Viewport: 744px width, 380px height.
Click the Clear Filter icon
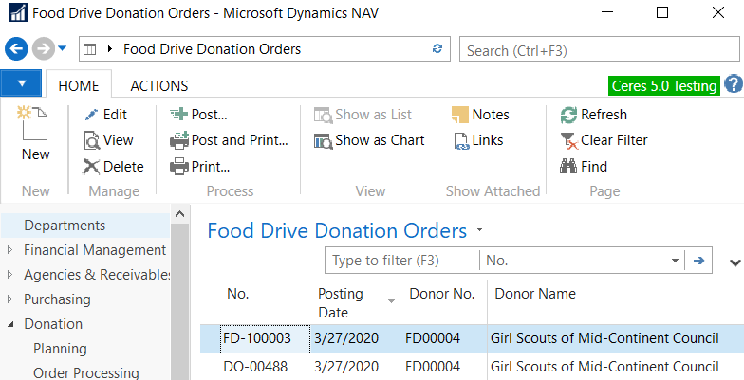point(568,140)
